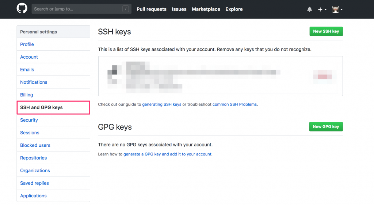
Task: Expand the plus create-new dropdown
Action: coord(322,9)
